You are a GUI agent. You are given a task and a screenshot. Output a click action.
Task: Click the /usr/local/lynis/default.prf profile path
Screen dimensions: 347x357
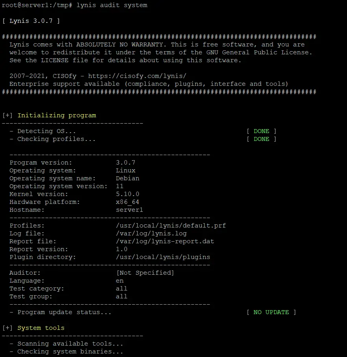(171, 226)
